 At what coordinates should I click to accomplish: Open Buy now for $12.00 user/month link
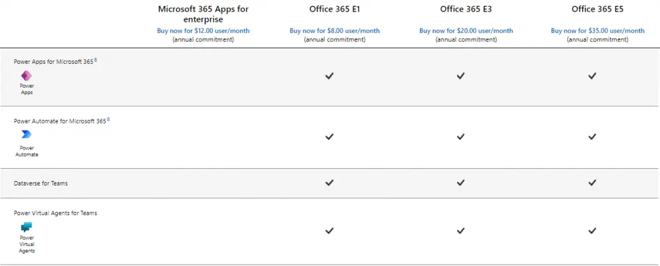click(203, 31)
